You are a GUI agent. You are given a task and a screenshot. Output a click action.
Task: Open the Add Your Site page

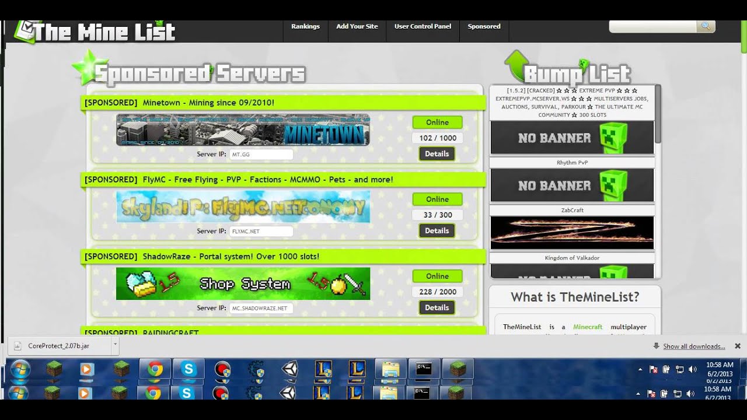[357, 26]
